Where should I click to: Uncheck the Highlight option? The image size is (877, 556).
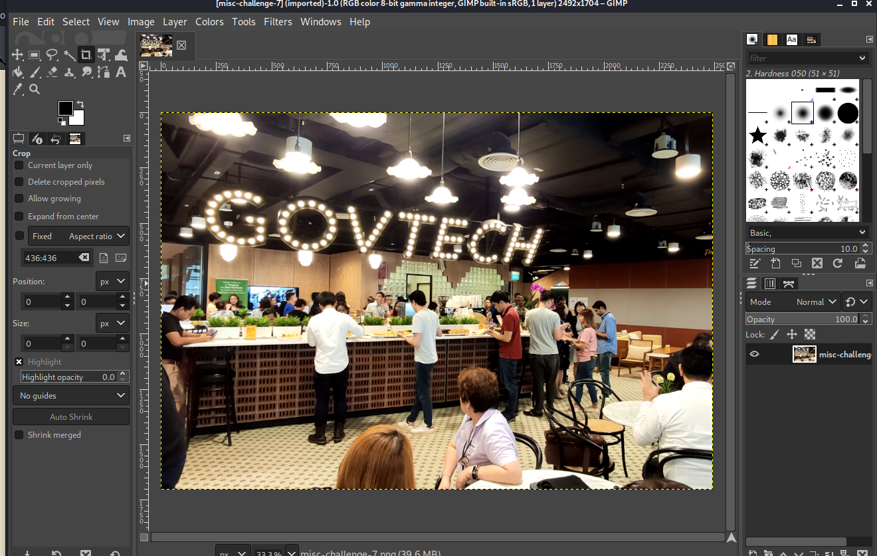pyautogui.click(x=19, y=362)
